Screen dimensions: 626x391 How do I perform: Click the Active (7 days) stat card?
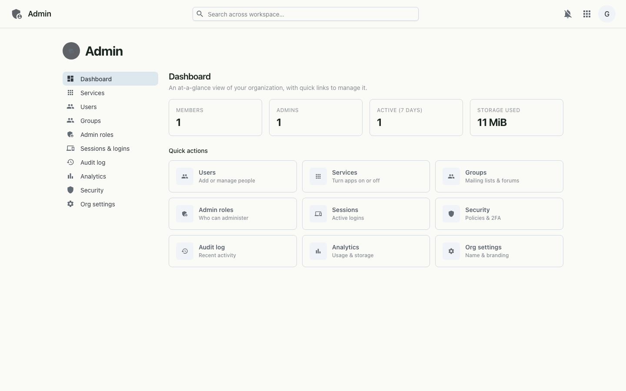416,117
